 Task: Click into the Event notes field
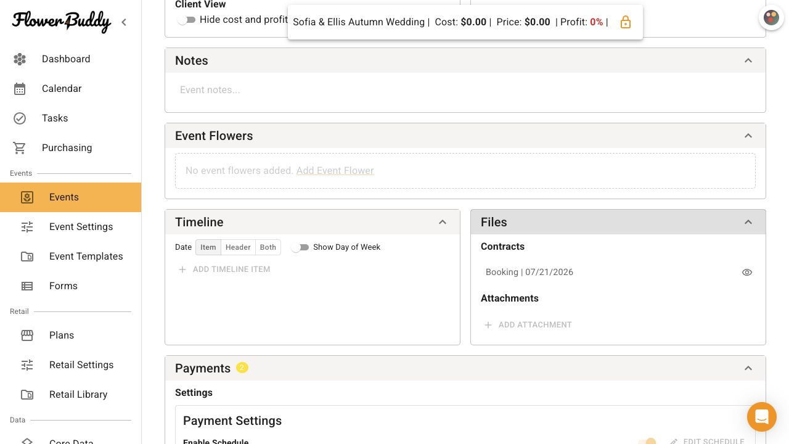[x=465, y=90]
